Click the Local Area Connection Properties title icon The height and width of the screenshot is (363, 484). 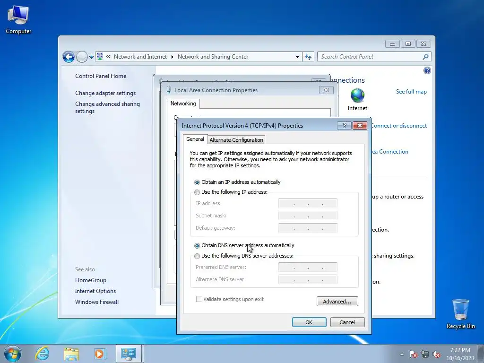tap(169, 90)
